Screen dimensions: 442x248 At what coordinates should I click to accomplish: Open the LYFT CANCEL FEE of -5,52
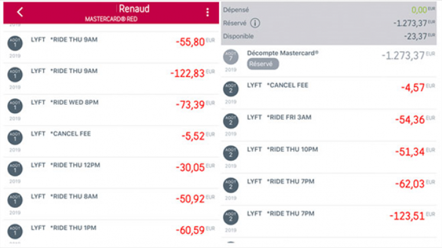point(112,137)
